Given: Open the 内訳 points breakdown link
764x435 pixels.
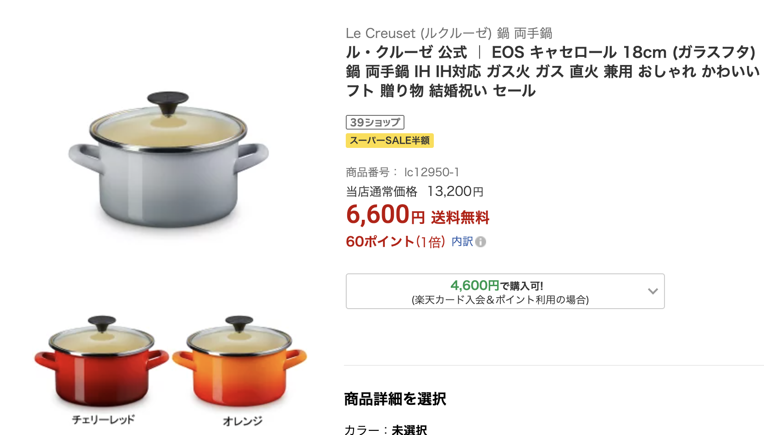Looking at the screenshot, I should pos(462,241).
